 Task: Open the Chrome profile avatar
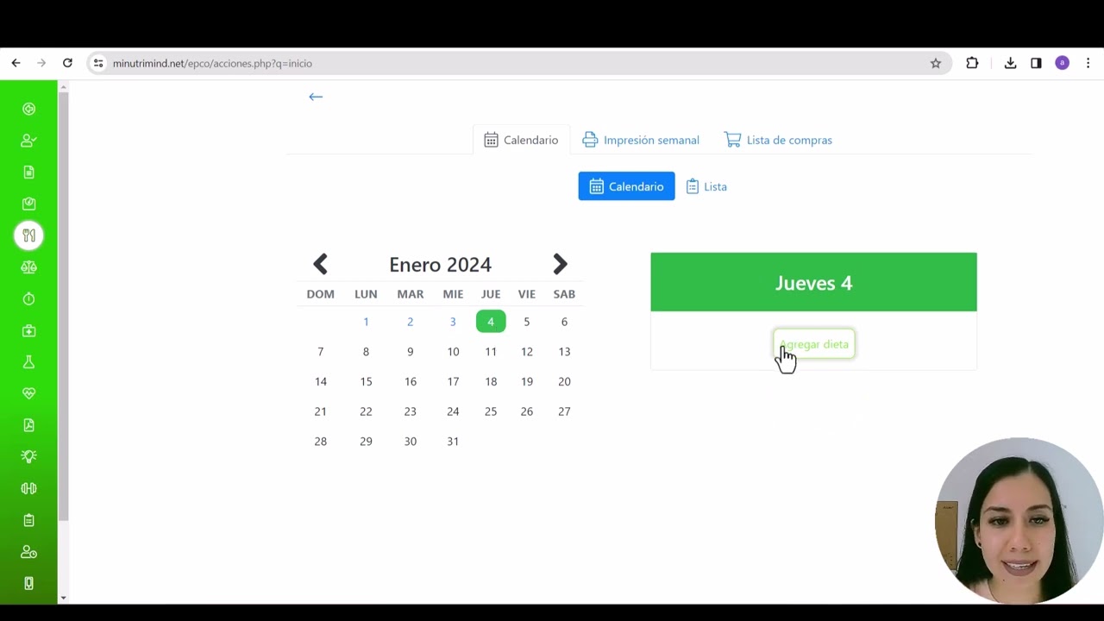click(1063, 63)
